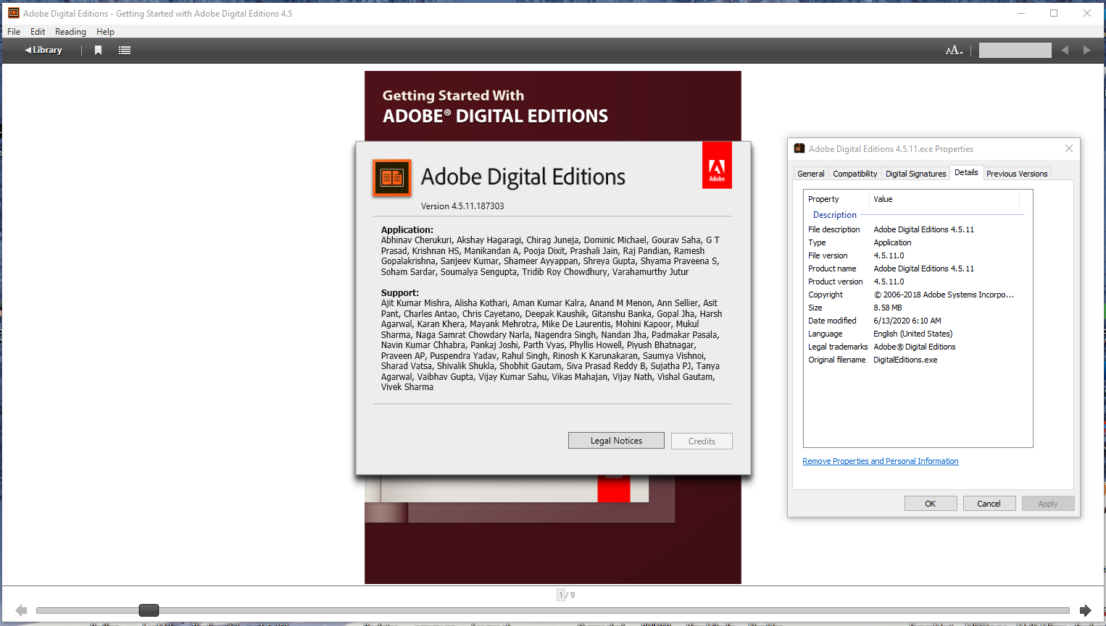Click the font size (AA) icon
This screenshot has width=1106, height=626.
pos(951,50)
